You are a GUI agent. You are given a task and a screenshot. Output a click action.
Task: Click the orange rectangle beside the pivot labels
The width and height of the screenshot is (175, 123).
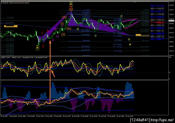tap(142, 35)
